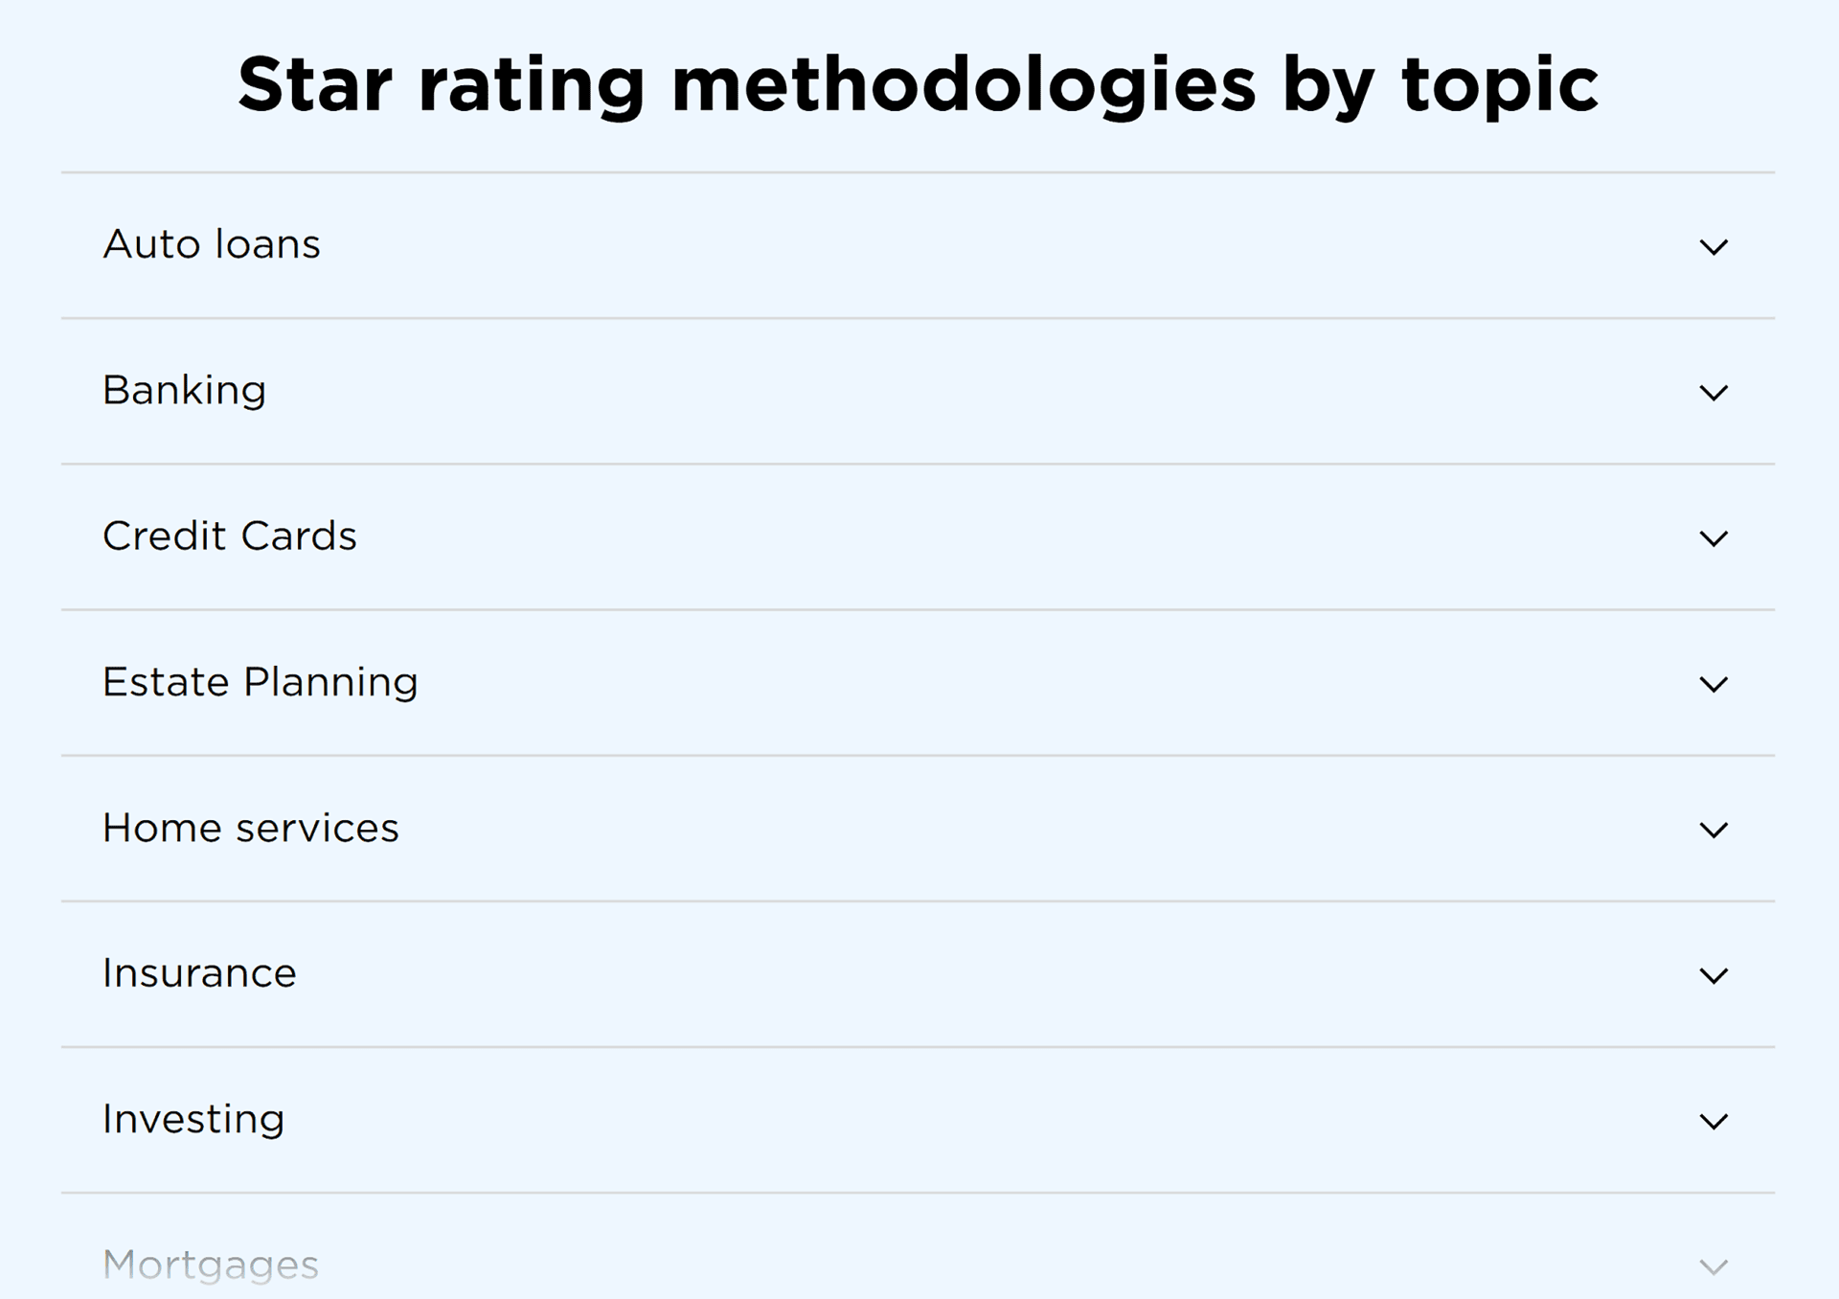The width and height of the screenshot is (1839, 1299).
Task: Select the Auto loans topic label
Action: (212, 244)
